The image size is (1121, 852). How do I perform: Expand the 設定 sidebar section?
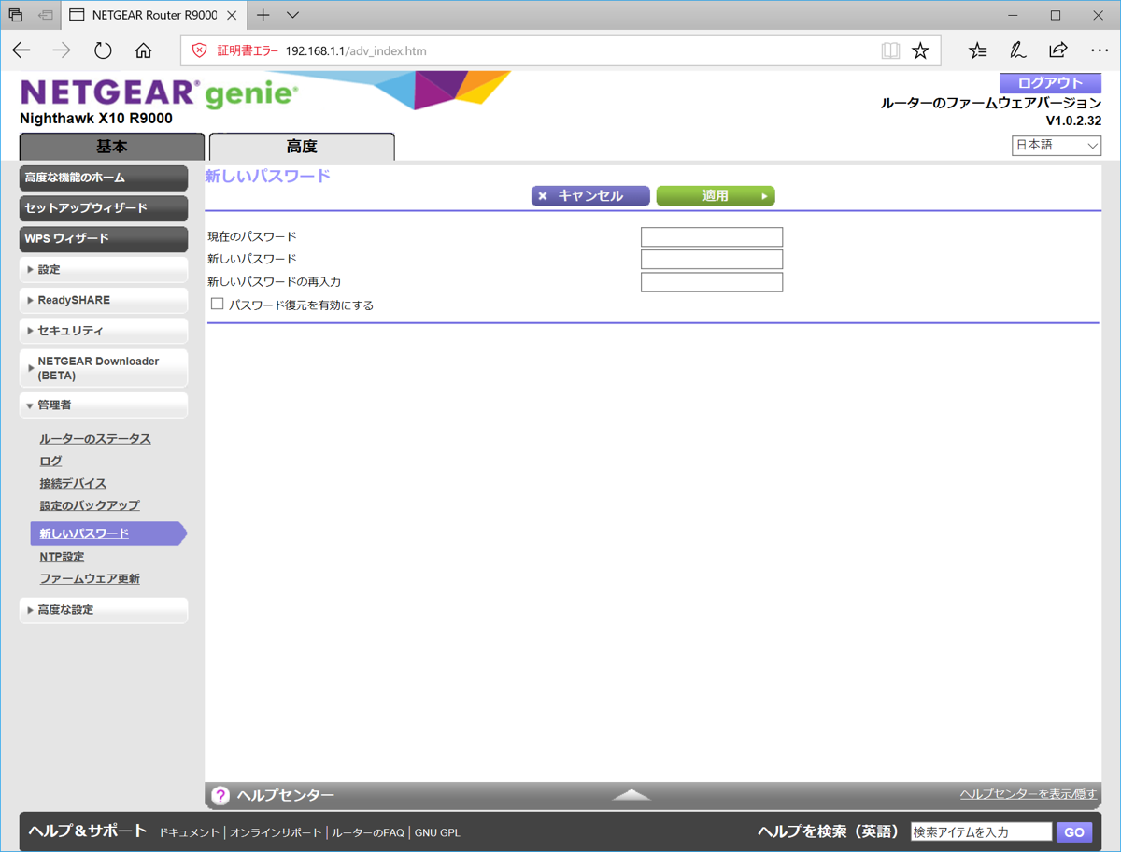[103, 269]
